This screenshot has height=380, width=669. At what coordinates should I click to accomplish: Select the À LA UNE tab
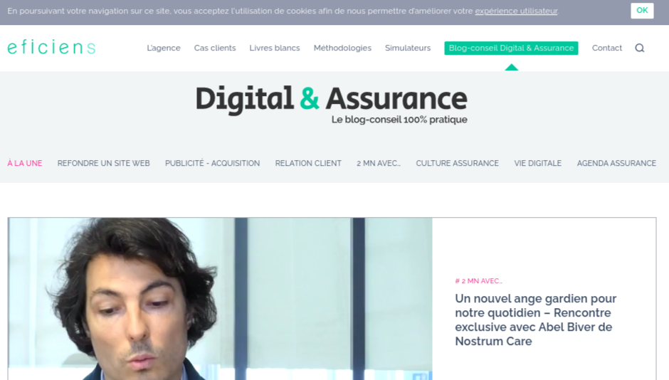(25, 164)
